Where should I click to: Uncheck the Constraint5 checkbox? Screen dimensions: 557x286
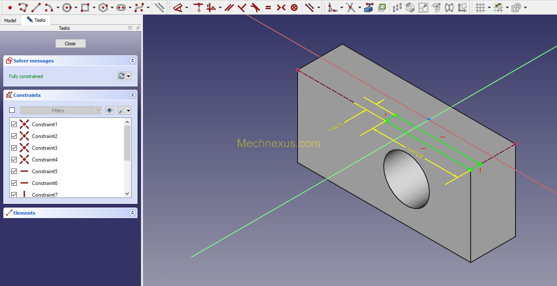click(14, 172)
